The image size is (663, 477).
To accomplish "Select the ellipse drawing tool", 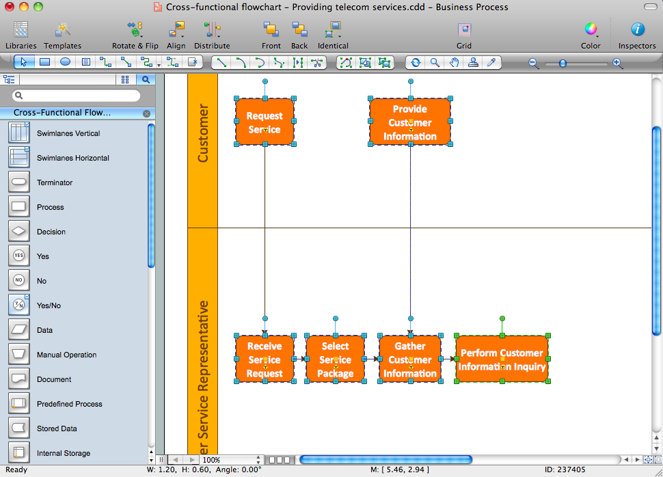I will pos(65,62).
